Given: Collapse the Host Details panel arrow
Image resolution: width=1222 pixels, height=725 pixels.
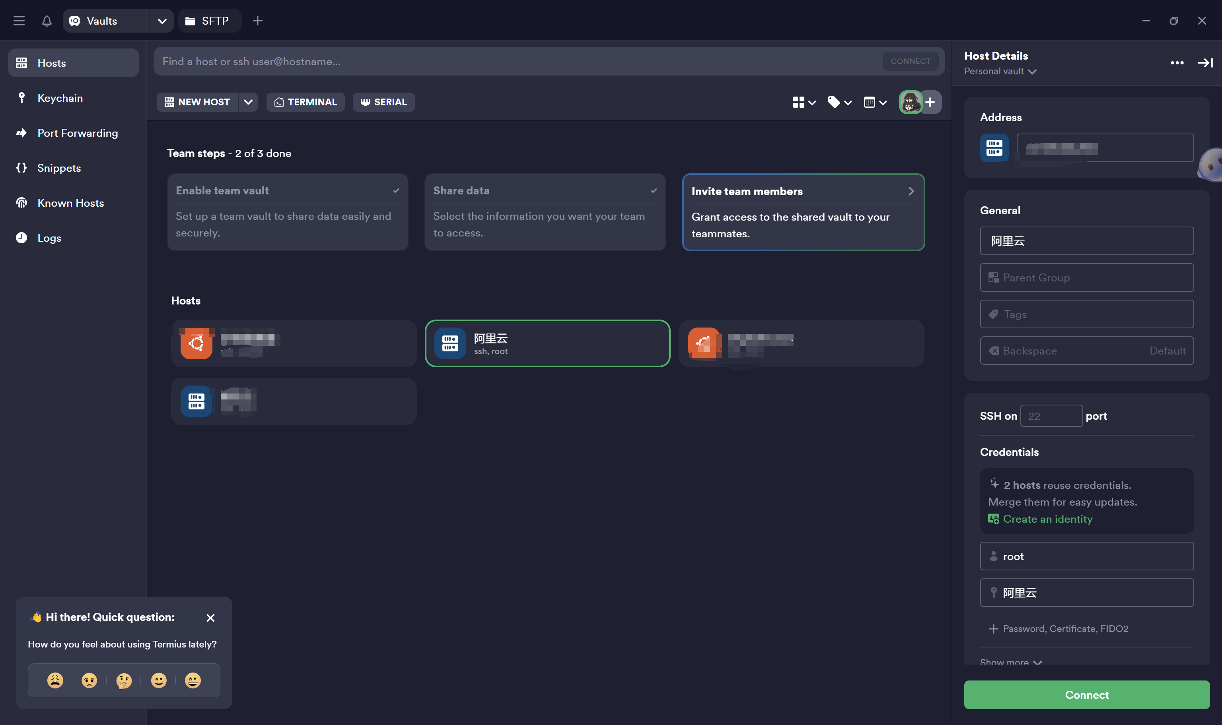Looking at the screenshot, I should pos(1205,62).
